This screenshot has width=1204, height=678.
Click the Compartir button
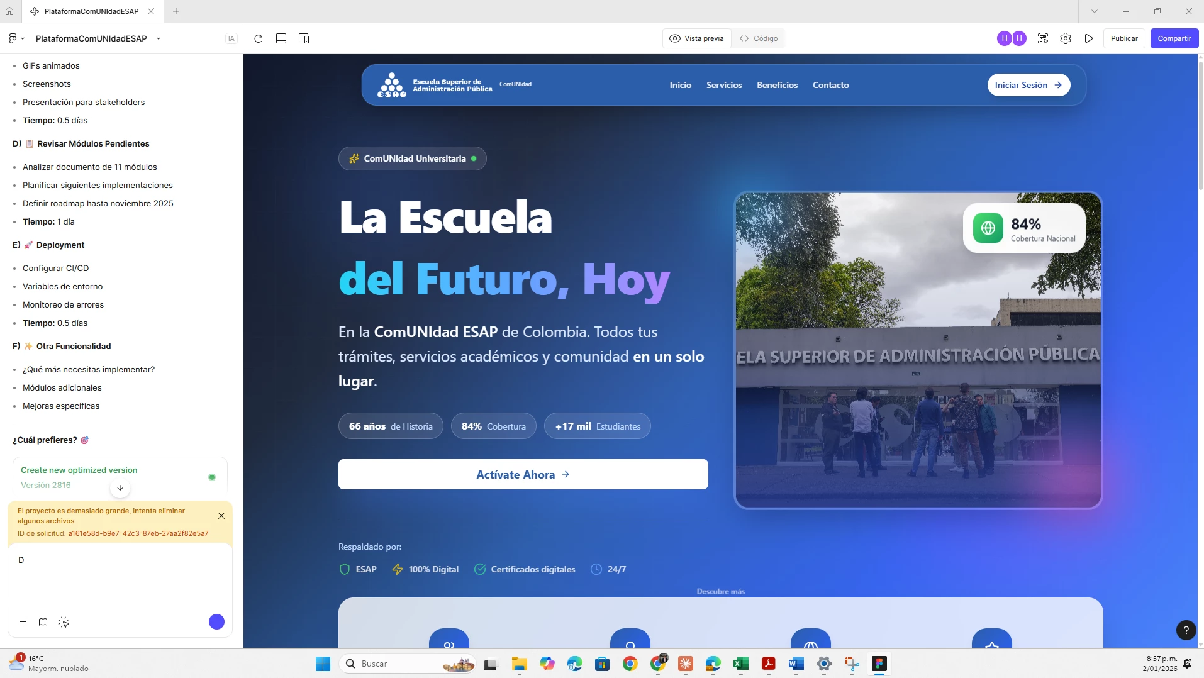tap(1174, 38)
